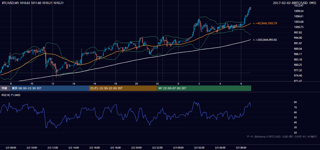Click the 2/2 10:00 bottom time label
The height and width of the screenshot is (150, 320).
point(32,148)
